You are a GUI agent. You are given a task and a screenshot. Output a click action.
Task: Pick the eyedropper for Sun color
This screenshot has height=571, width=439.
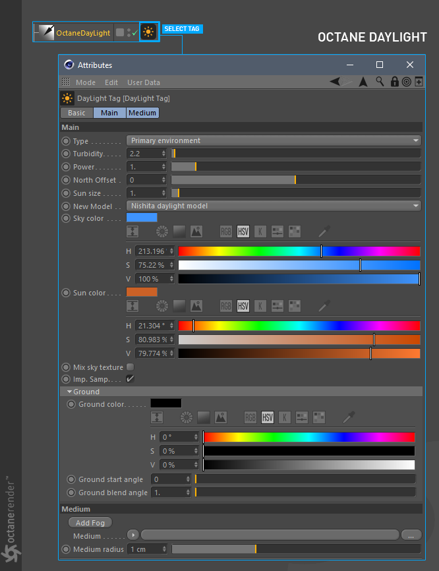pyautogui.click(x=324, y=306)
